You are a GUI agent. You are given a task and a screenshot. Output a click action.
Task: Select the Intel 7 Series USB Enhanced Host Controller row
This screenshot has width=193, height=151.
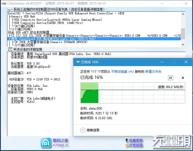(66, 13)
